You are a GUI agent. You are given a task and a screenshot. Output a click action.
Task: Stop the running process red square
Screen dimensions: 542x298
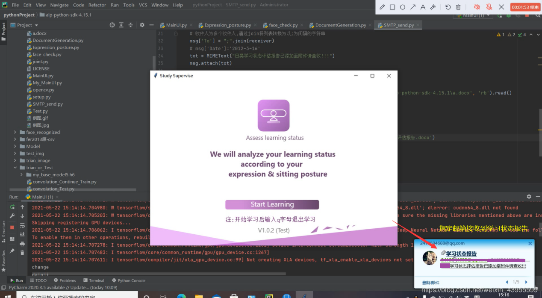coord(12,227)
